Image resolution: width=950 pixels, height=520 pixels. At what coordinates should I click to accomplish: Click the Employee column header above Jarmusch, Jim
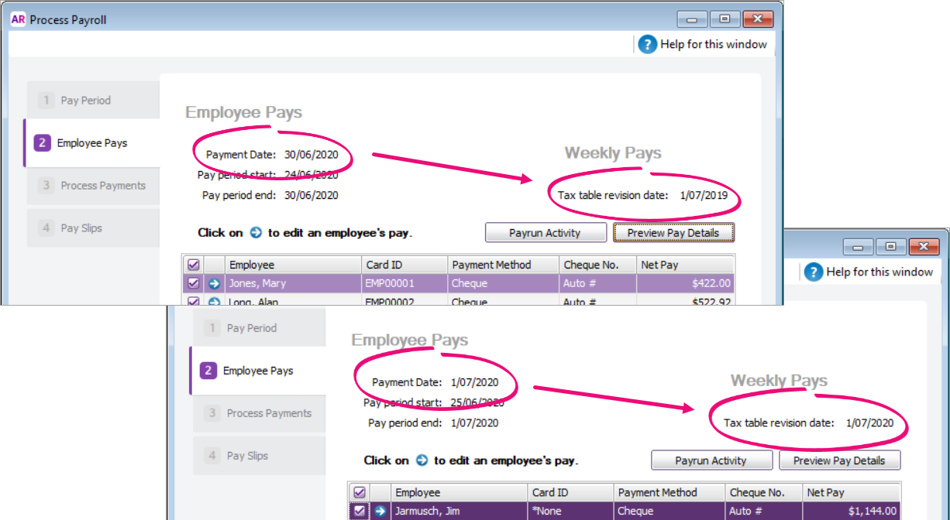tap(459, 492)
